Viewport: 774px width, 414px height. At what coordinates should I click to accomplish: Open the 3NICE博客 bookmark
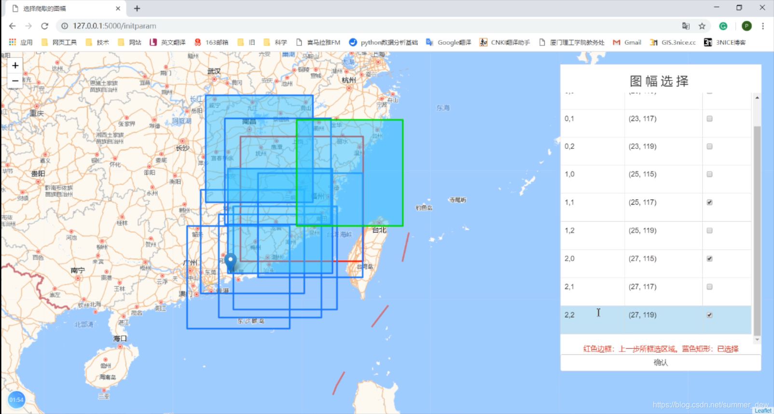click(725, 42)
